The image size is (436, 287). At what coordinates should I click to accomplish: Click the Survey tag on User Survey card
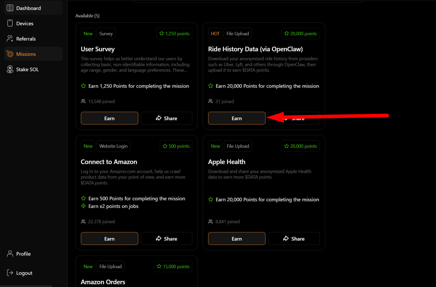[106, 34]
